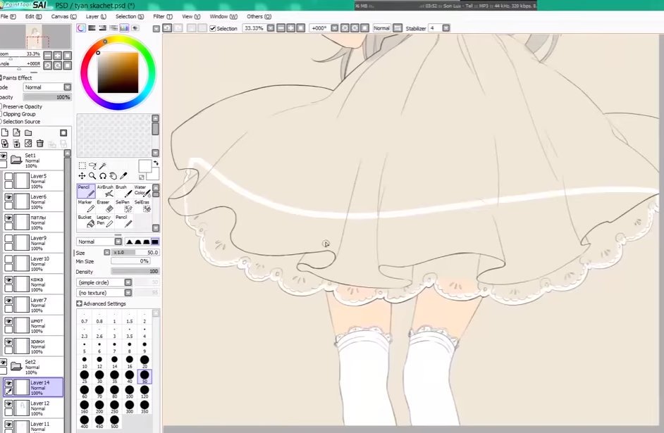Click the Advanced Settings expander
The width and height of the screenshot is (664, 433).
tap(79, 303)
